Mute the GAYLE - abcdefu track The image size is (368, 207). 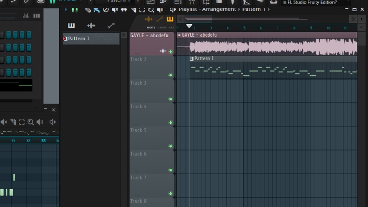pyautogui.click(x=170, y=52)
